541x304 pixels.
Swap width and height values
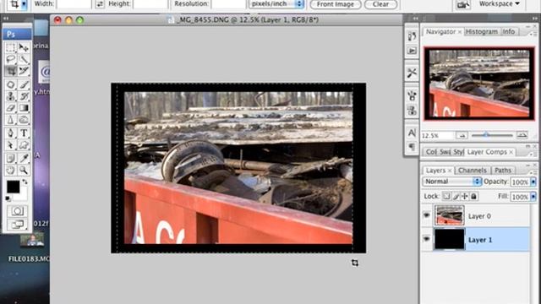tap(100, 4)
